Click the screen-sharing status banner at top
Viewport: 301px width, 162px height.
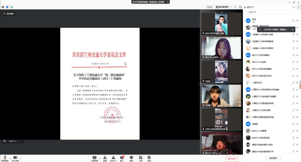(150, 2)
